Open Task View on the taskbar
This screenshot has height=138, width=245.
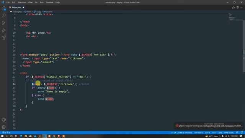tap(16, 136)
